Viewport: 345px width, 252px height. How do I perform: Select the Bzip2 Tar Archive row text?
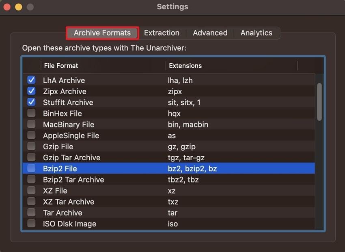[73, 180]
